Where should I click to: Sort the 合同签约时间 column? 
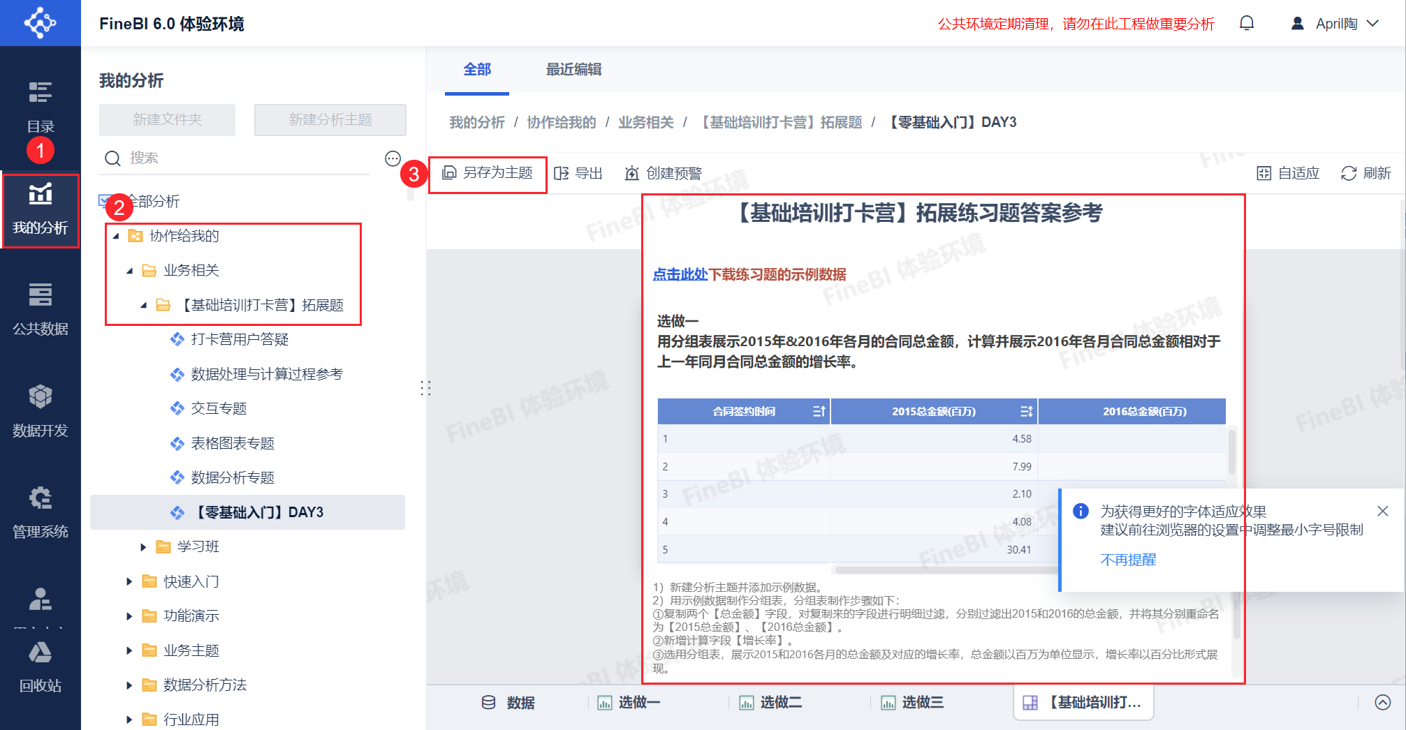click(819, 412)
